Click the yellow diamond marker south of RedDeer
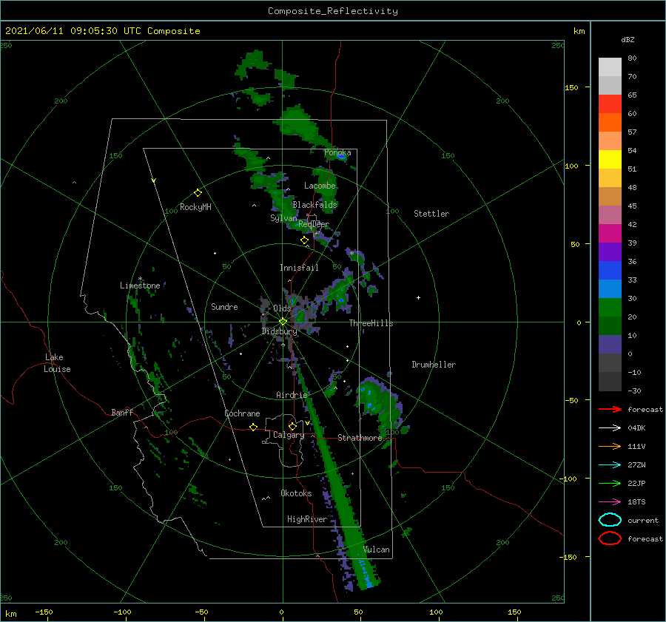The width and height of the screenshot is (666, 622). tap(304, 240)
